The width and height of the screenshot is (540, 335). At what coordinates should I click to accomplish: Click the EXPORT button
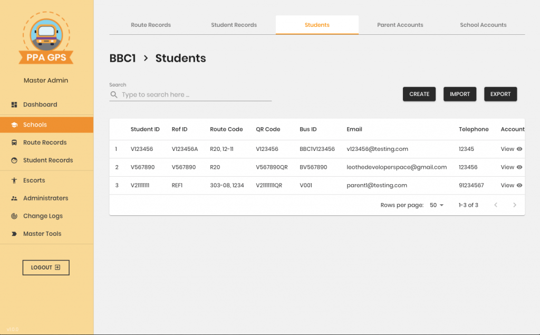500,94
